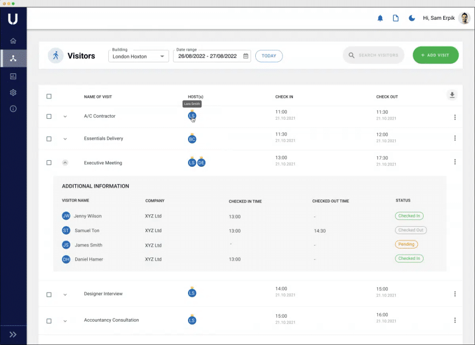Select the Designer Interview checkbox
This screenshot has width=475, height=345.
(49, 295)
